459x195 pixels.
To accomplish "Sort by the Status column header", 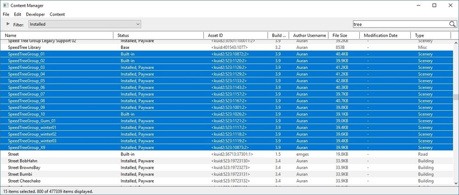I will click(x=158, y=35).
